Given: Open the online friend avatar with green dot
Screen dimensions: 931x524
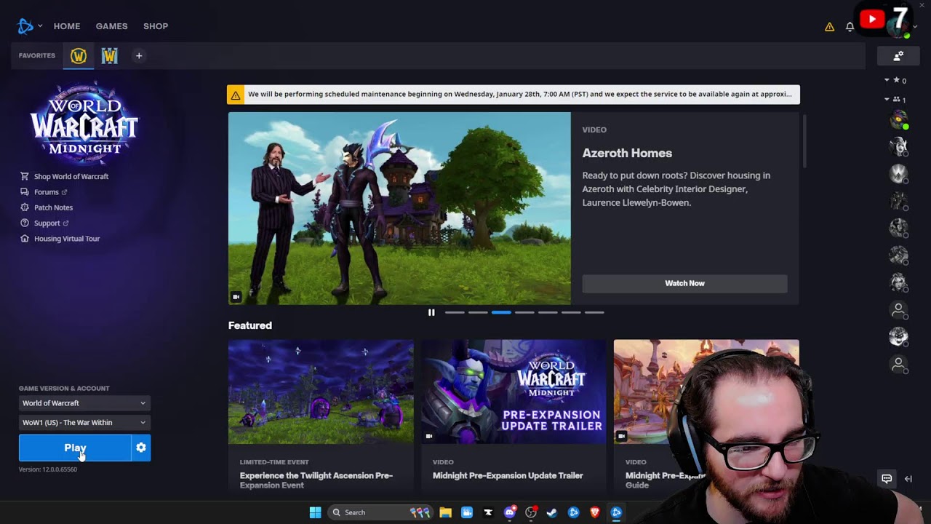Looking at the screenshot, I should point(899,119).
